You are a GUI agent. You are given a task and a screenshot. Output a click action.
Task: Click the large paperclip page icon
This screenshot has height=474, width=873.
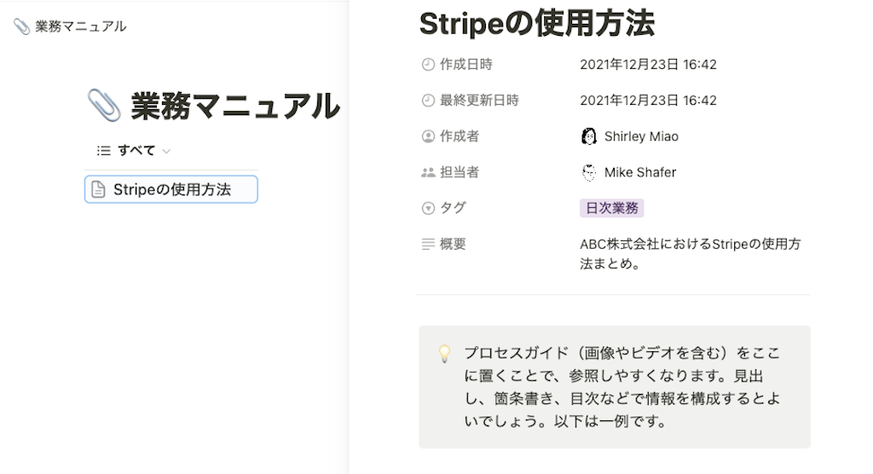click(104, 105)
